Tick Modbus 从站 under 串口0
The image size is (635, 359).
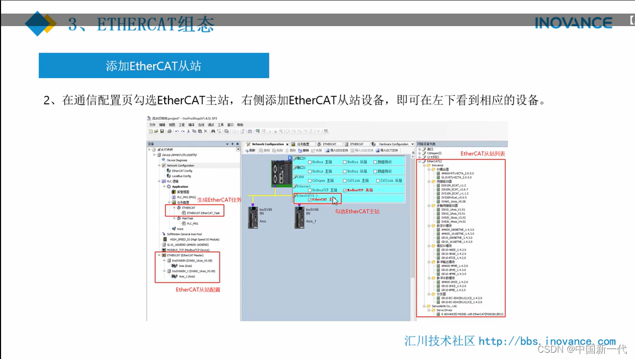pos(345,162)
